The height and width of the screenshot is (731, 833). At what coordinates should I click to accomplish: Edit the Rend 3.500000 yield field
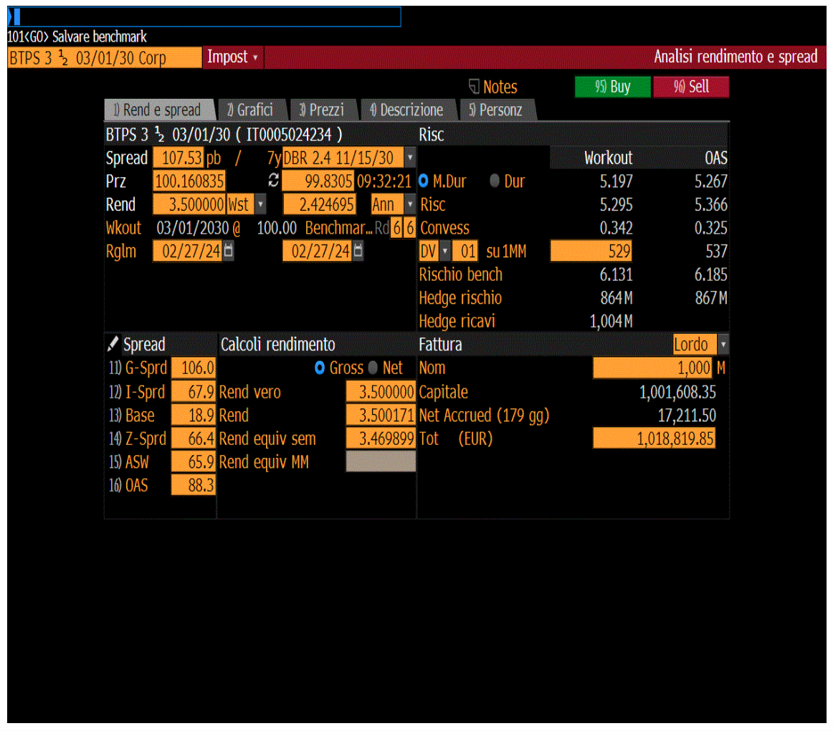[x=189, y=204]
